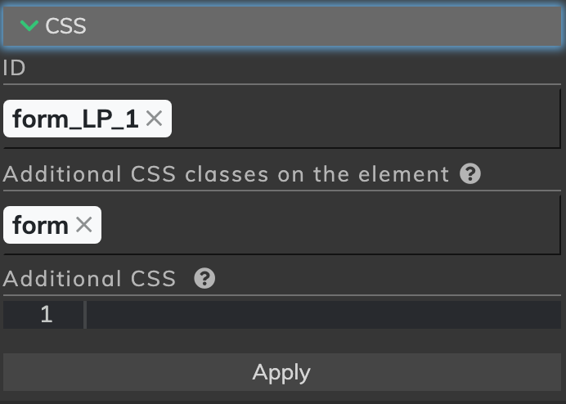
Task: Apply the CSS changes
Action: (282, 372)
